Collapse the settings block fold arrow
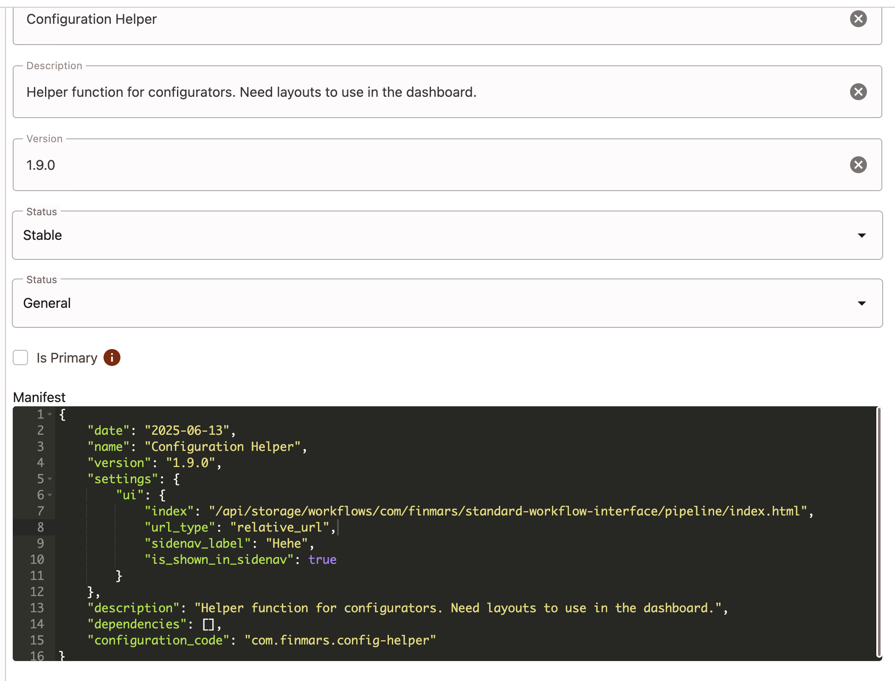The height and width of the screenshot is (681, 895). [50, 479]
